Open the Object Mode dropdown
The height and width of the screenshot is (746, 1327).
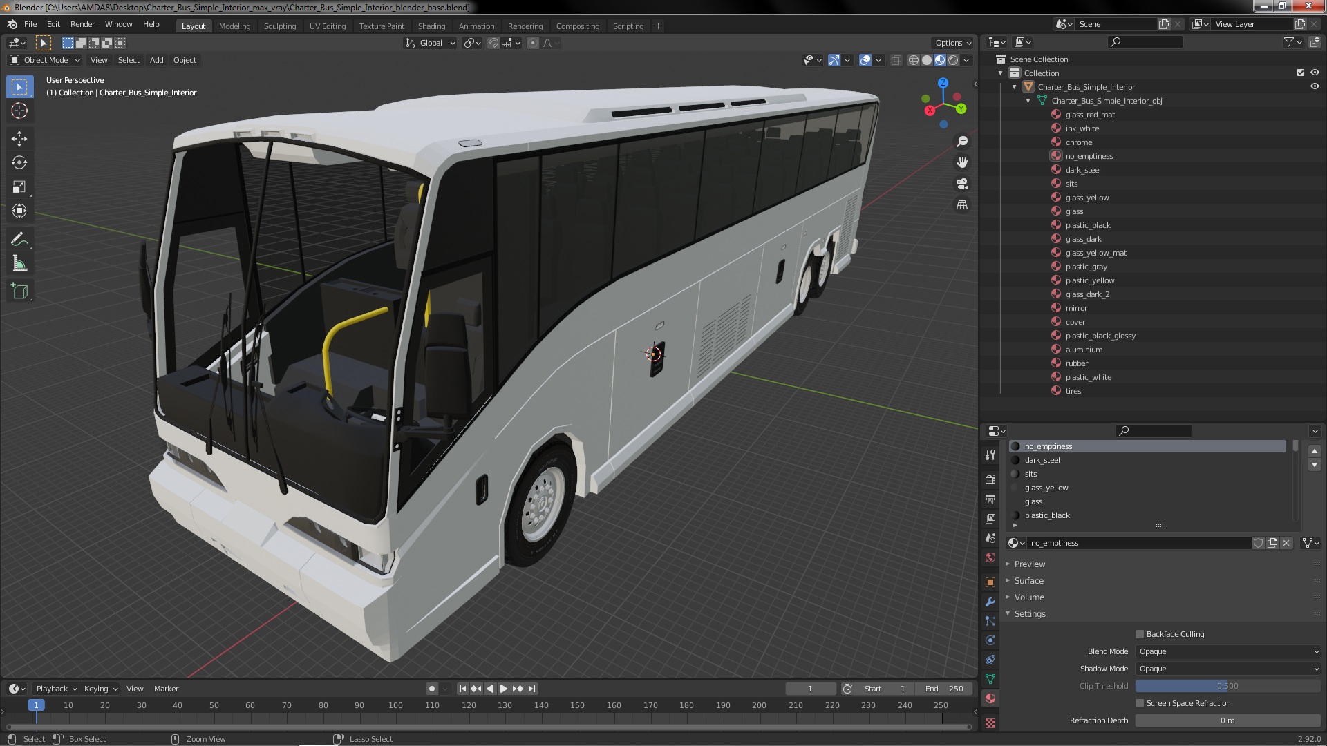point(46,60)
